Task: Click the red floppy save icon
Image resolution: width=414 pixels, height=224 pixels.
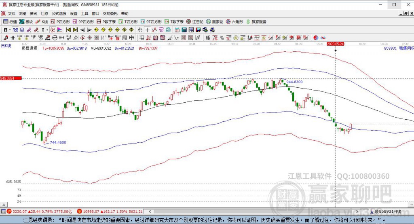Action: pyautogui.click(x=198, y=30)
